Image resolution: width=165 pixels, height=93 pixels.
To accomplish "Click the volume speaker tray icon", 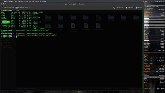I will point(149,1).
